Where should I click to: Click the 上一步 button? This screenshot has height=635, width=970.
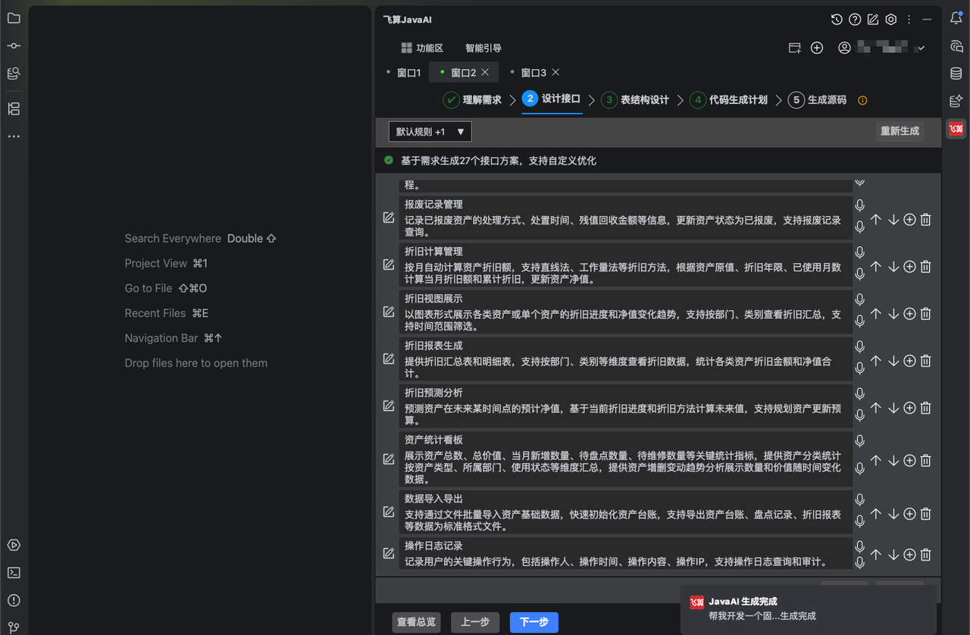point(475,622)
